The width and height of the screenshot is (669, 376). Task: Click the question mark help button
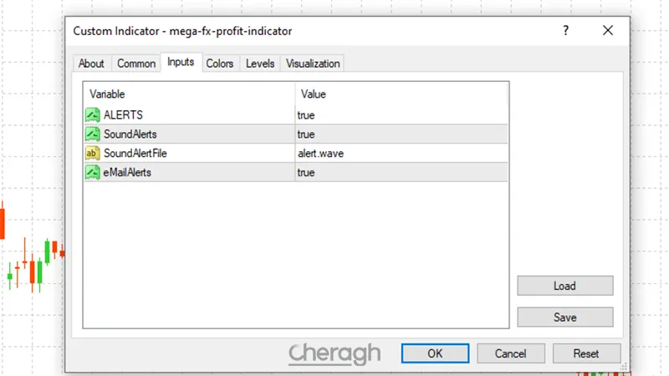(x=565, y=31)
